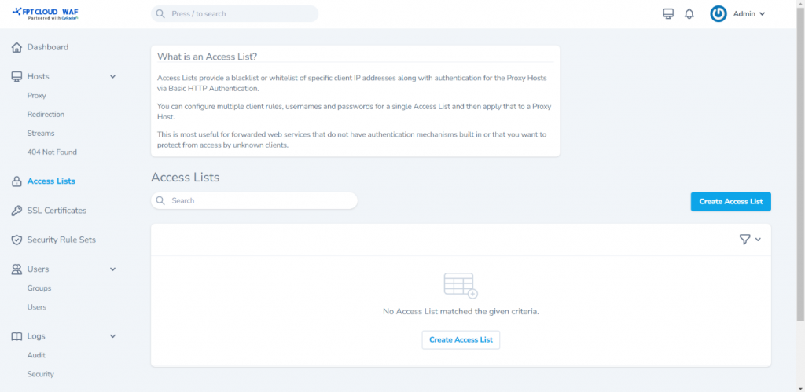805x392 pixels.
Task: Click the Admin power avatar icon
Action: pos(719,14)
